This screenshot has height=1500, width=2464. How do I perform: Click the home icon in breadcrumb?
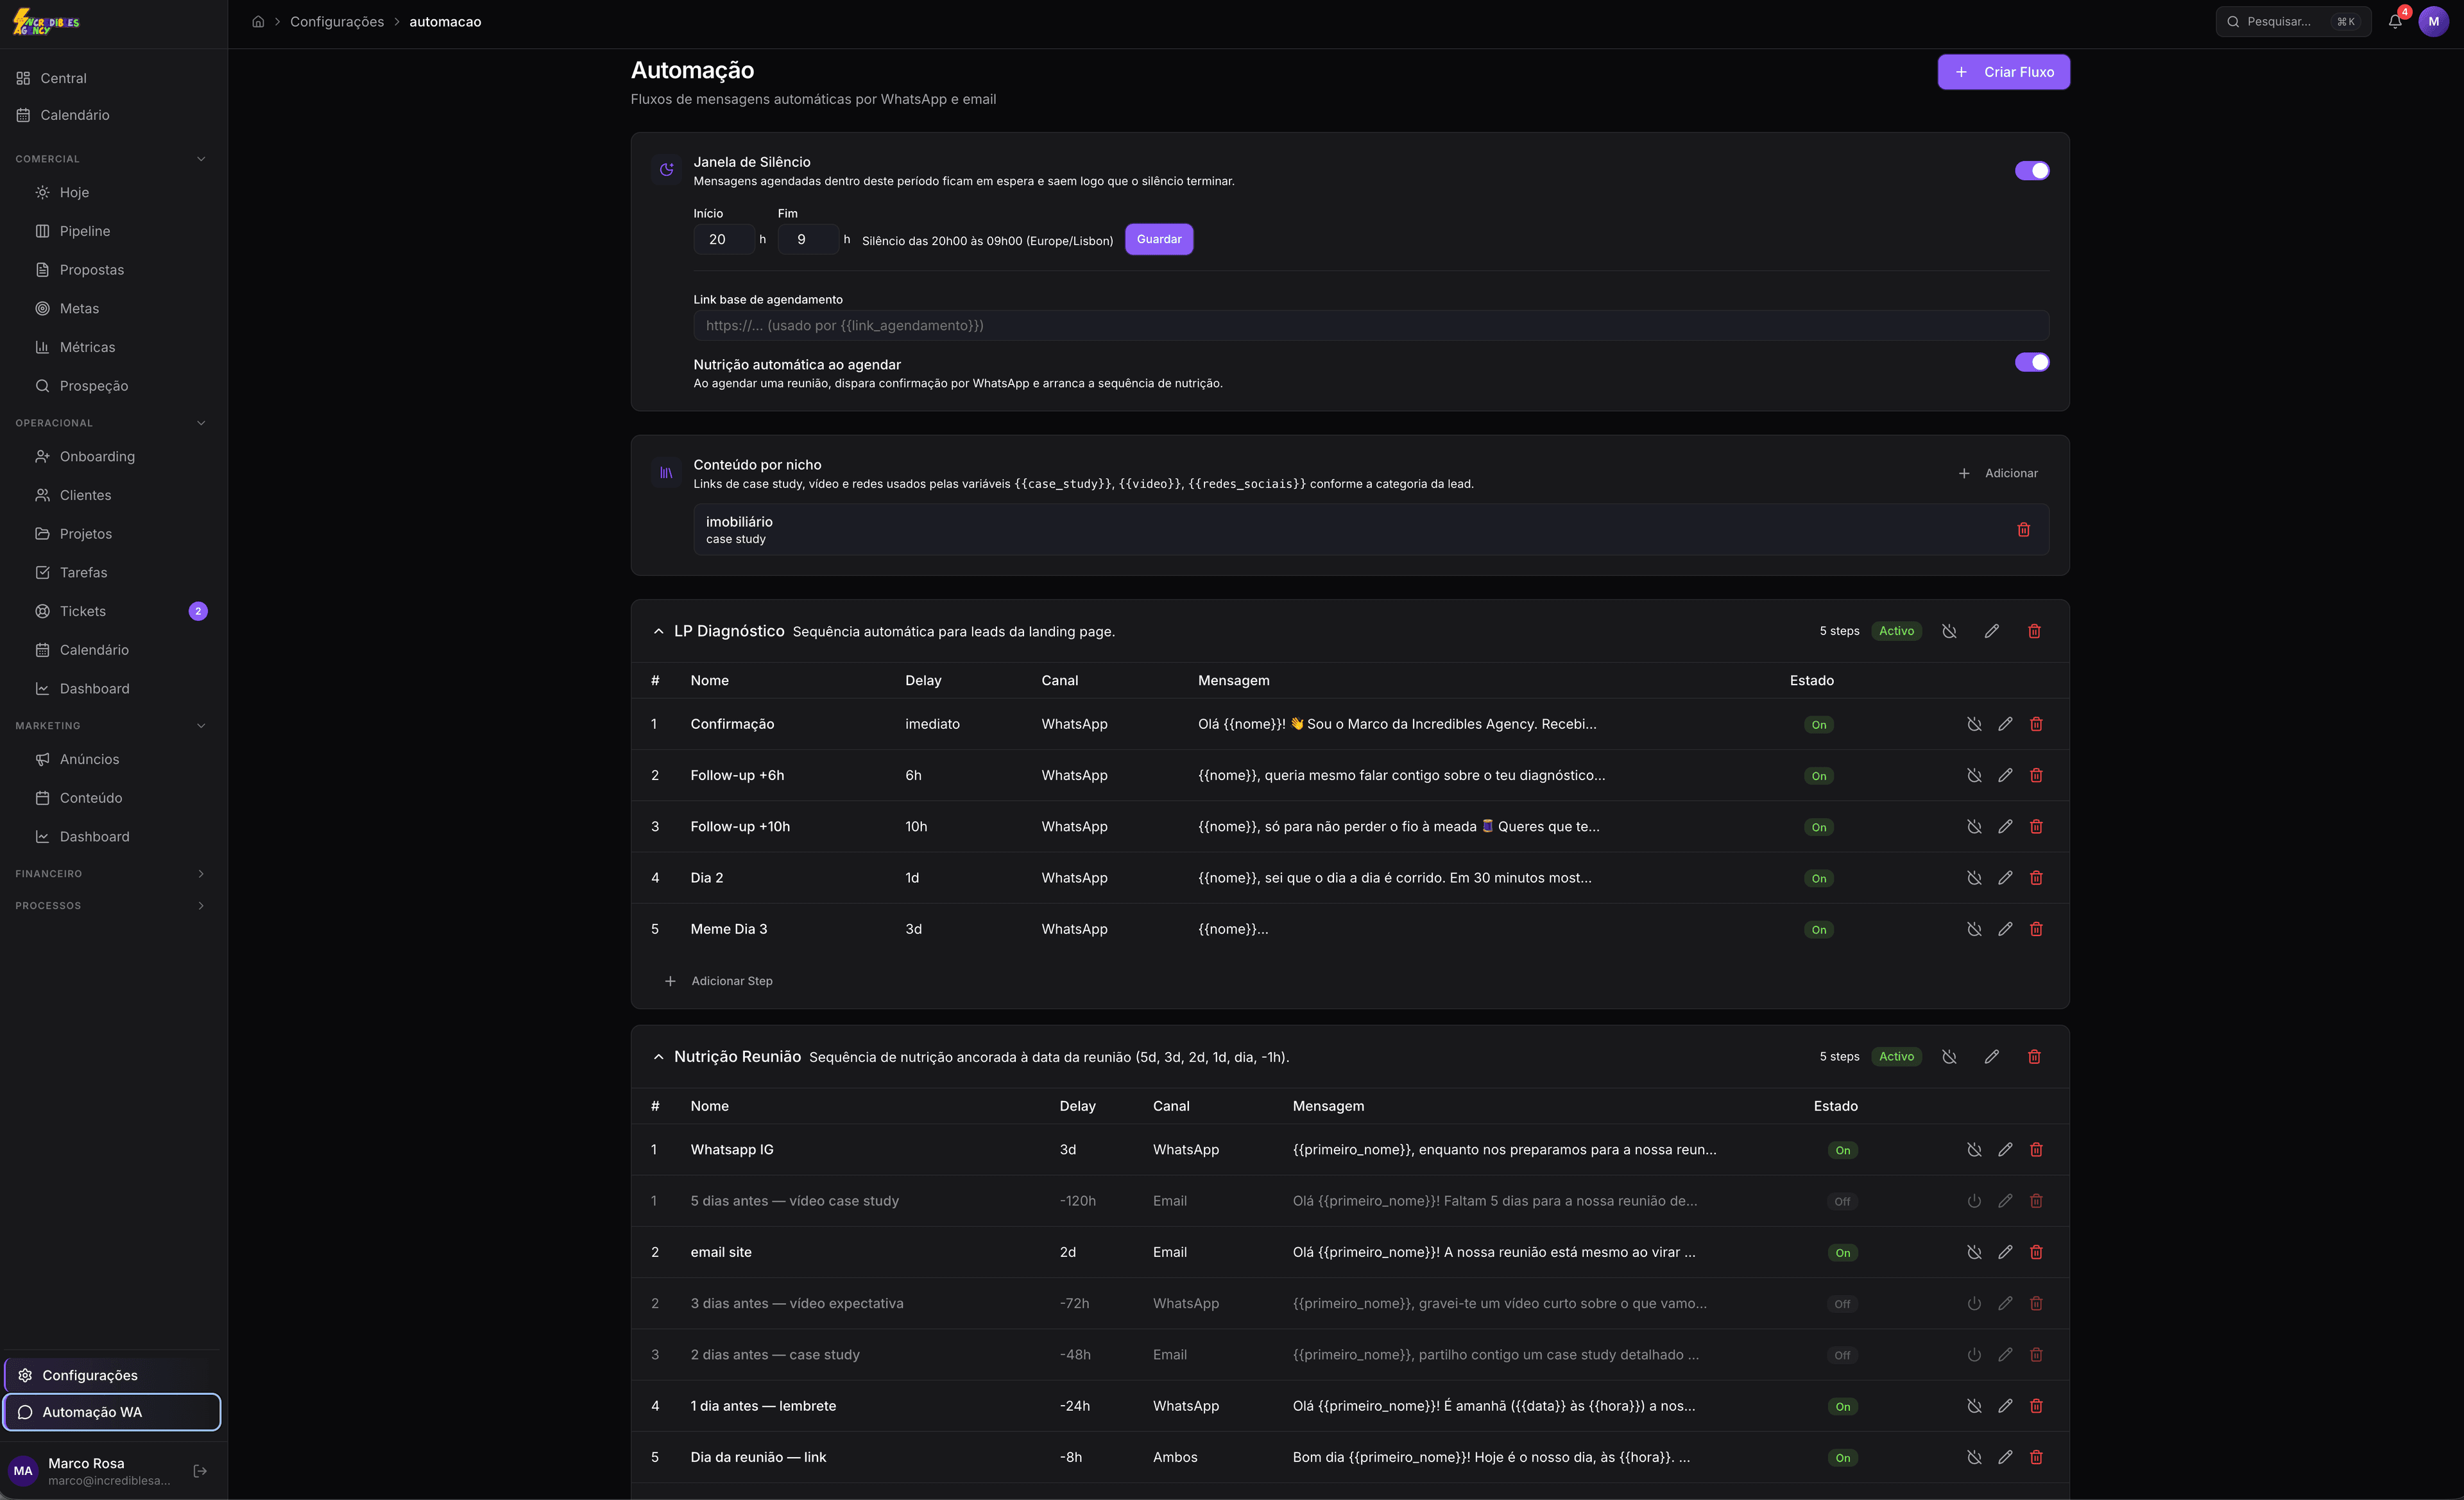click(x=258, y=22)
